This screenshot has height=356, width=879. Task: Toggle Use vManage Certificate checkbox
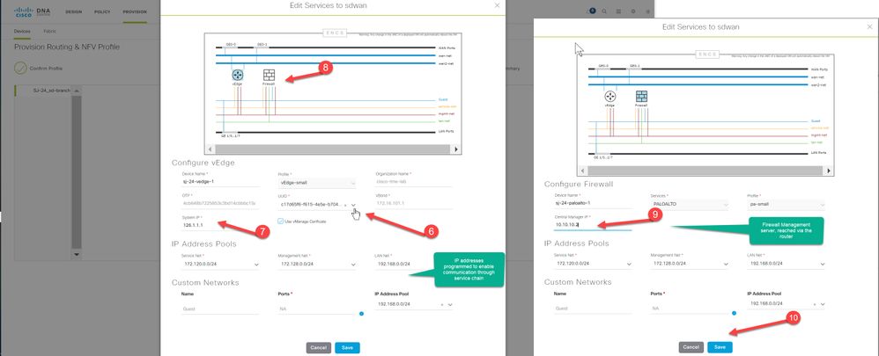[x=282, y=222]
